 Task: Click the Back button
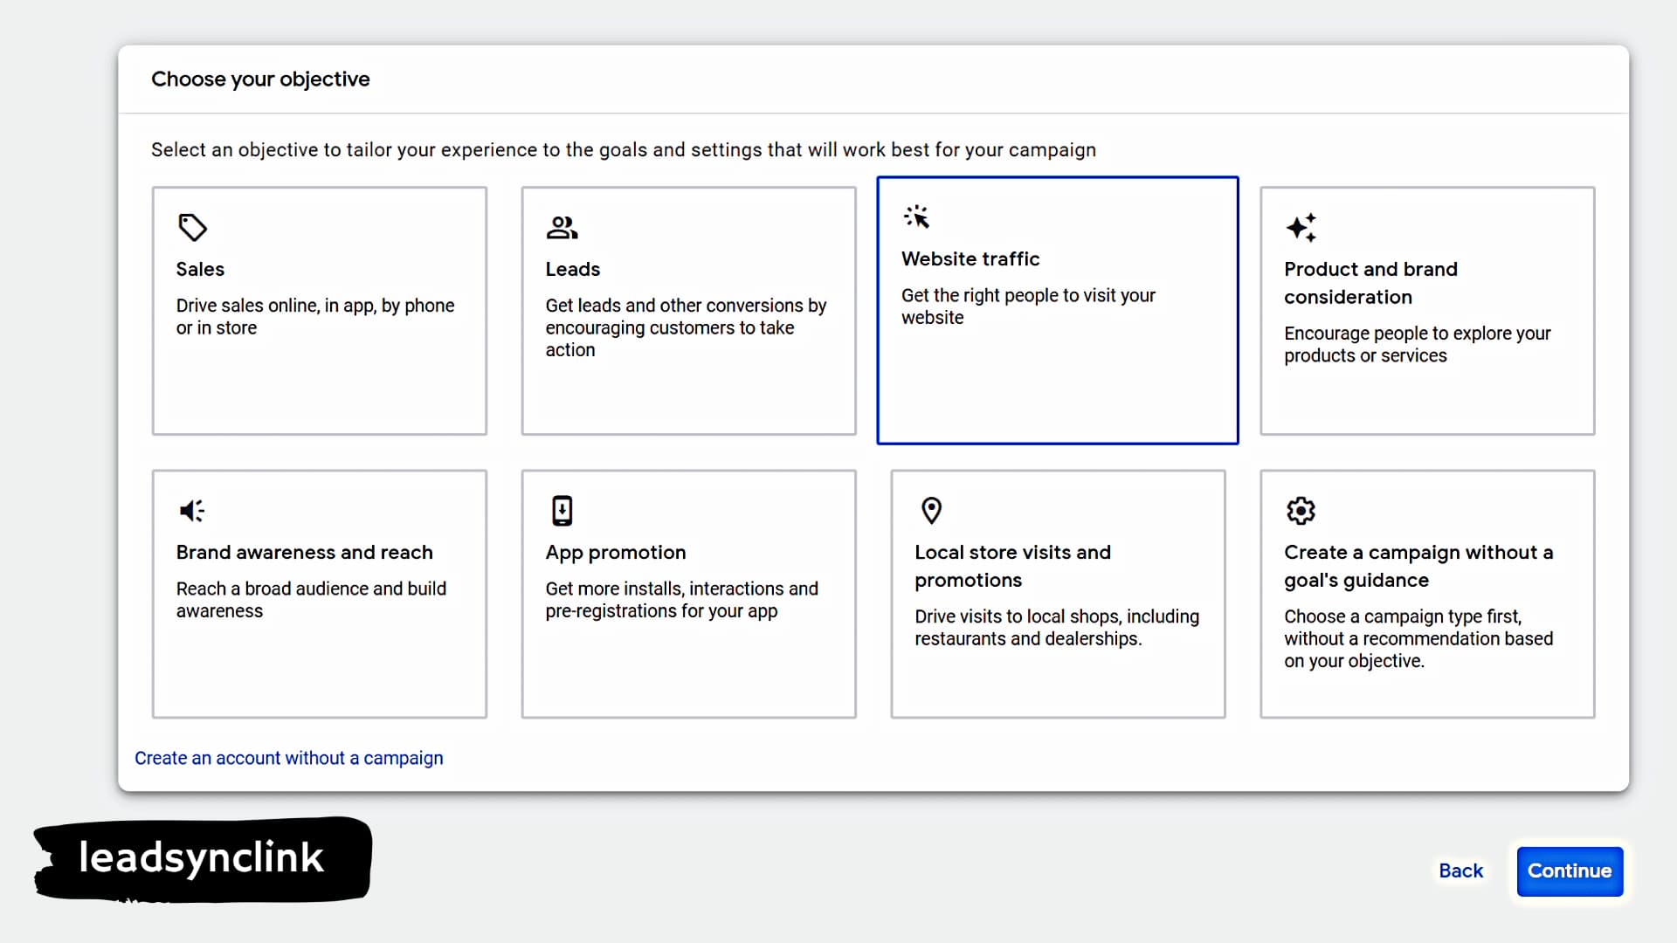[x=1460, y=871]
